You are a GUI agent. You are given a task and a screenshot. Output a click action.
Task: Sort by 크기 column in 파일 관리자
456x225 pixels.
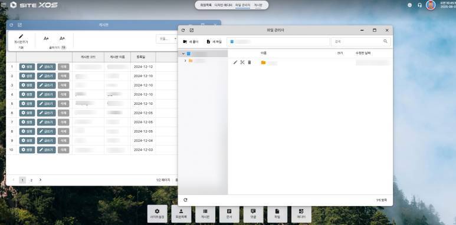(x=340, y=54)
